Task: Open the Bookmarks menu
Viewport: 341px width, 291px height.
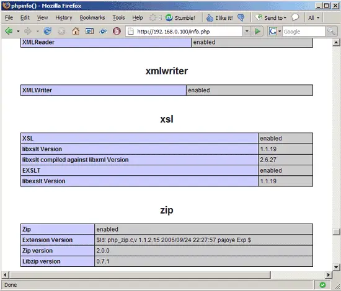Action: (92, 17)
